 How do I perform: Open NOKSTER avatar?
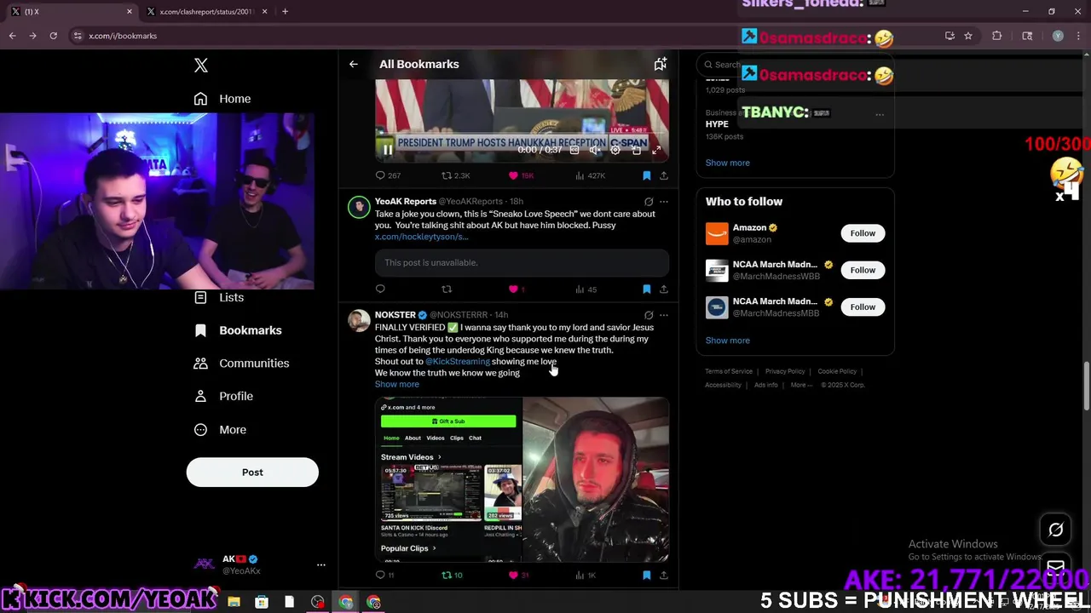tap(359, 320)
